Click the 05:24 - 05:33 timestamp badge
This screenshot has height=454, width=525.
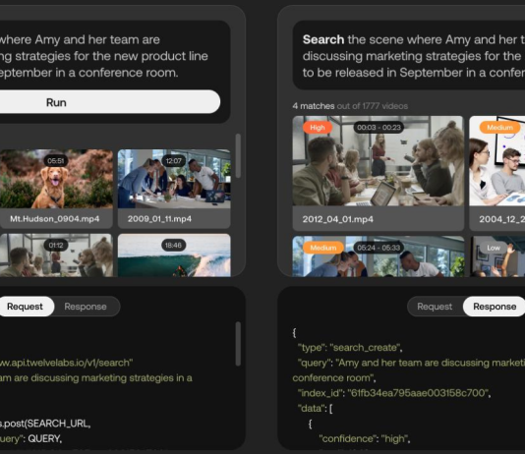[379, 248]
